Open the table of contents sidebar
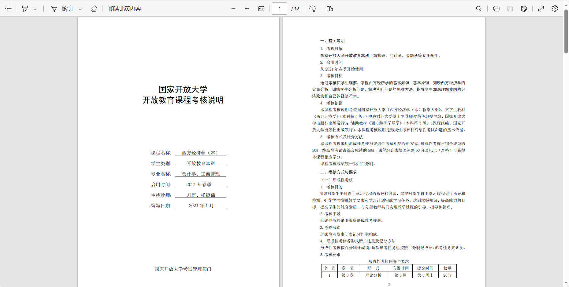 pyautogui.click(x=9, y=9)
